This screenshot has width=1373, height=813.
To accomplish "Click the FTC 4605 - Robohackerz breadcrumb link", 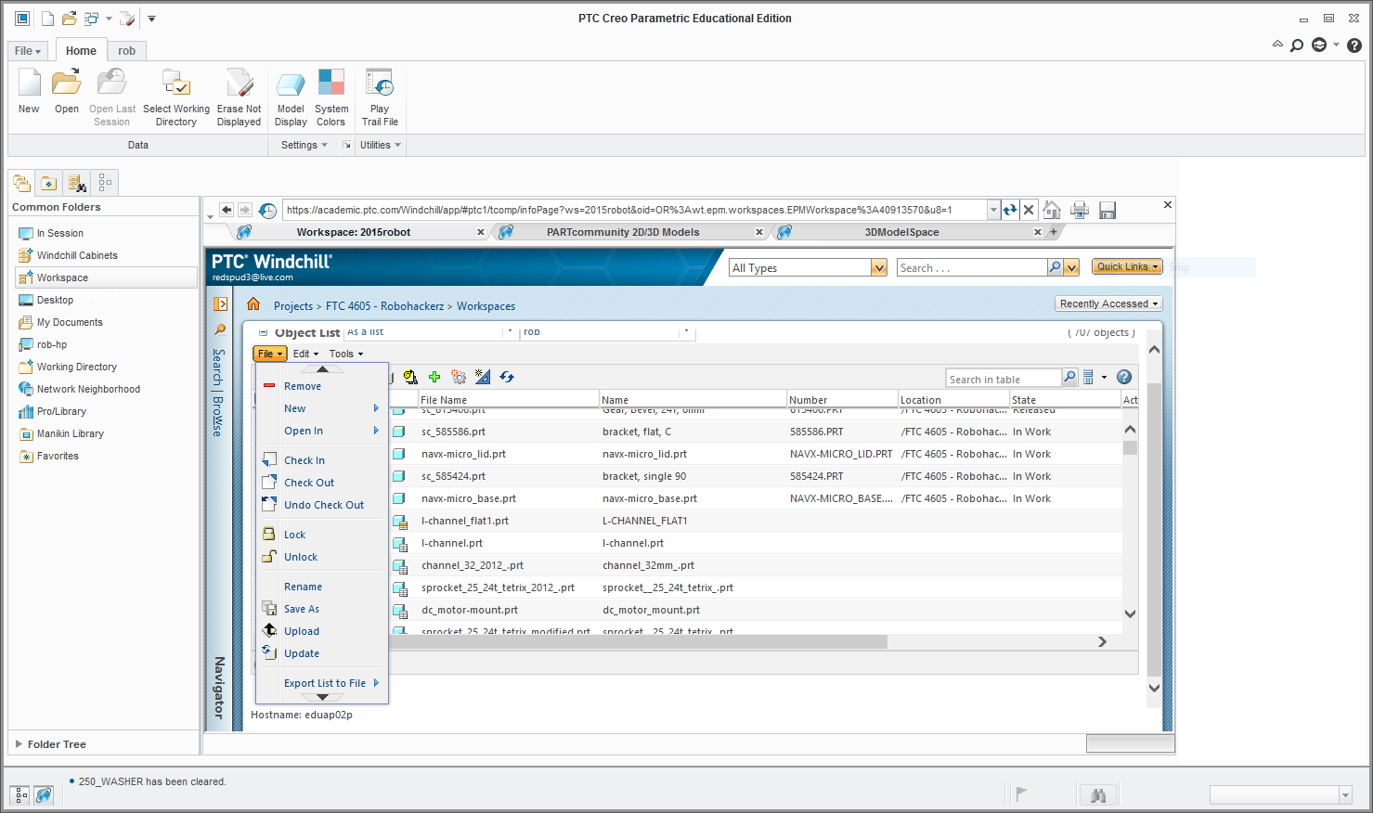I will [x=385, y=306].
